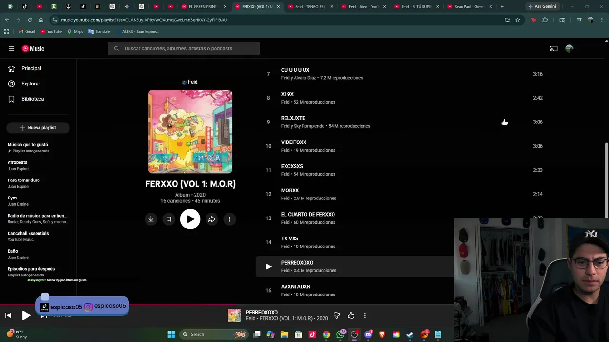
Task: Play the album with the large play button
Action: tap(190, 219)
